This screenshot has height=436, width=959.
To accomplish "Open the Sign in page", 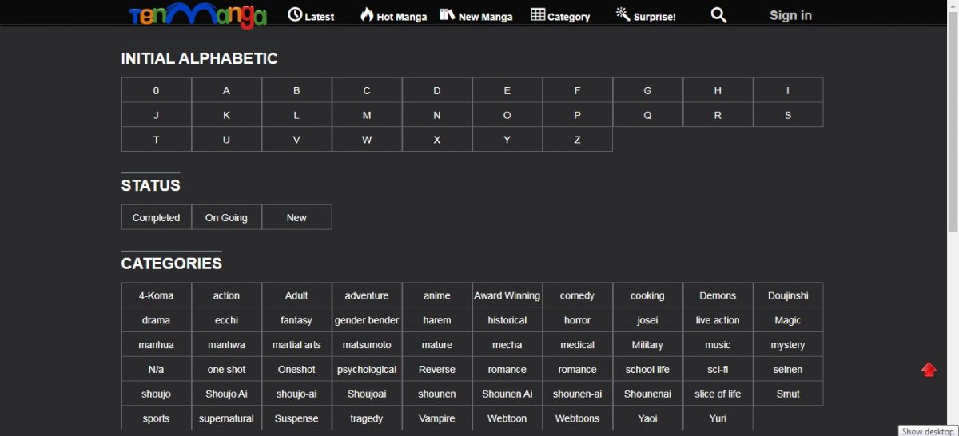I will 790,15.
